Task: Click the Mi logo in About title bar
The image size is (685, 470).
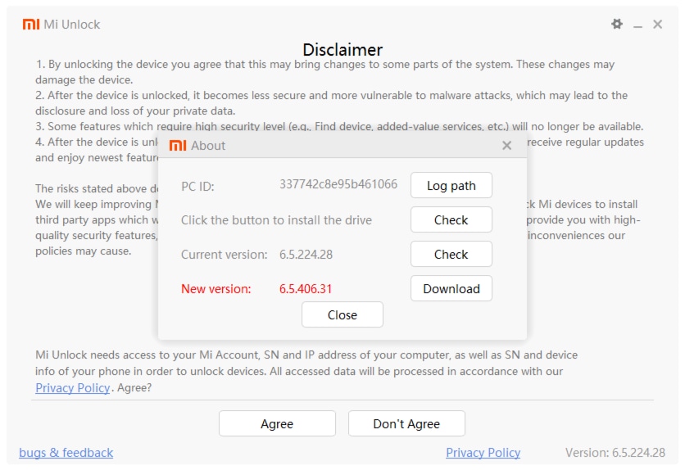Action: (x=177, y=145)
